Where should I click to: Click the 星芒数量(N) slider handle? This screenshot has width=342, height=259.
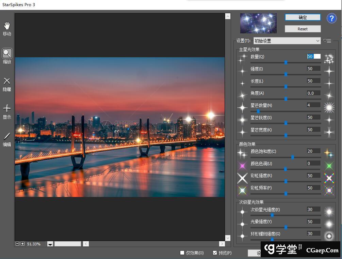tap(258, 111)
